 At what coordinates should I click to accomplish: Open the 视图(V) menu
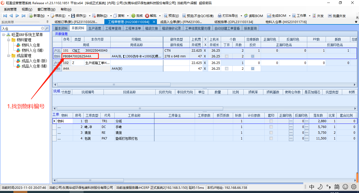27,9
